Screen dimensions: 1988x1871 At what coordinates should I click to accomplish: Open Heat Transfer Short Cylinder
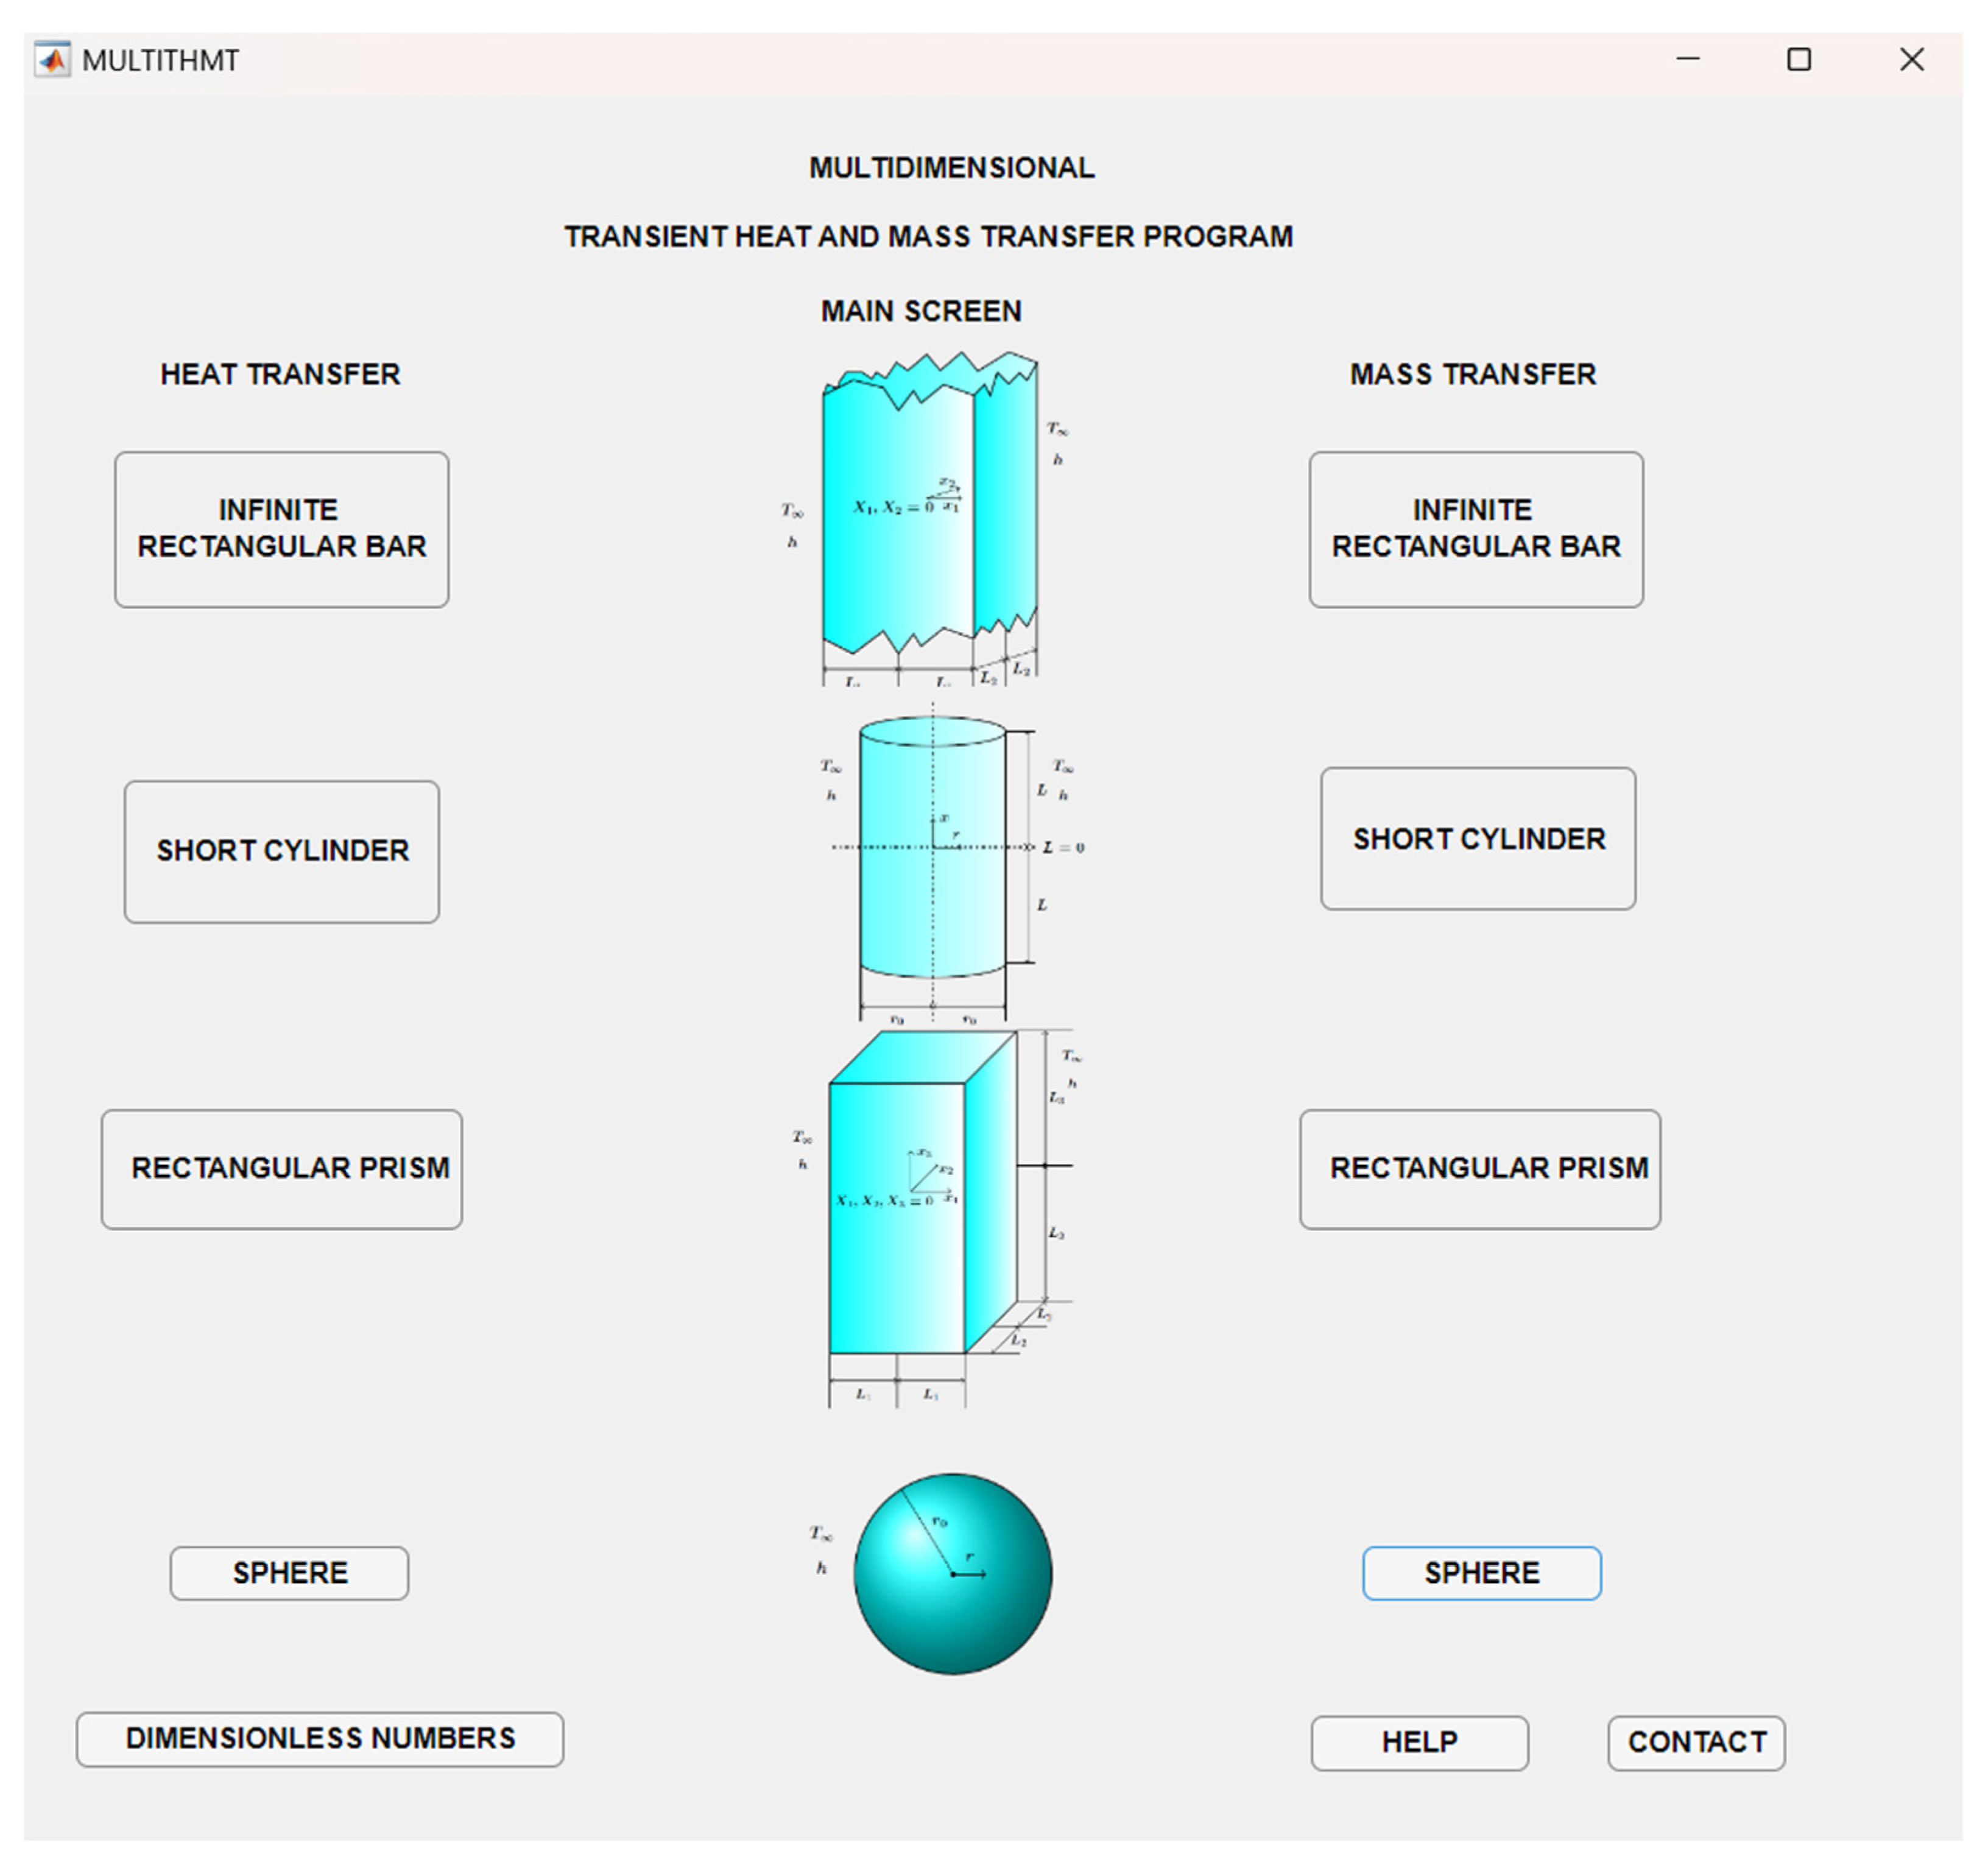point(281,851)
